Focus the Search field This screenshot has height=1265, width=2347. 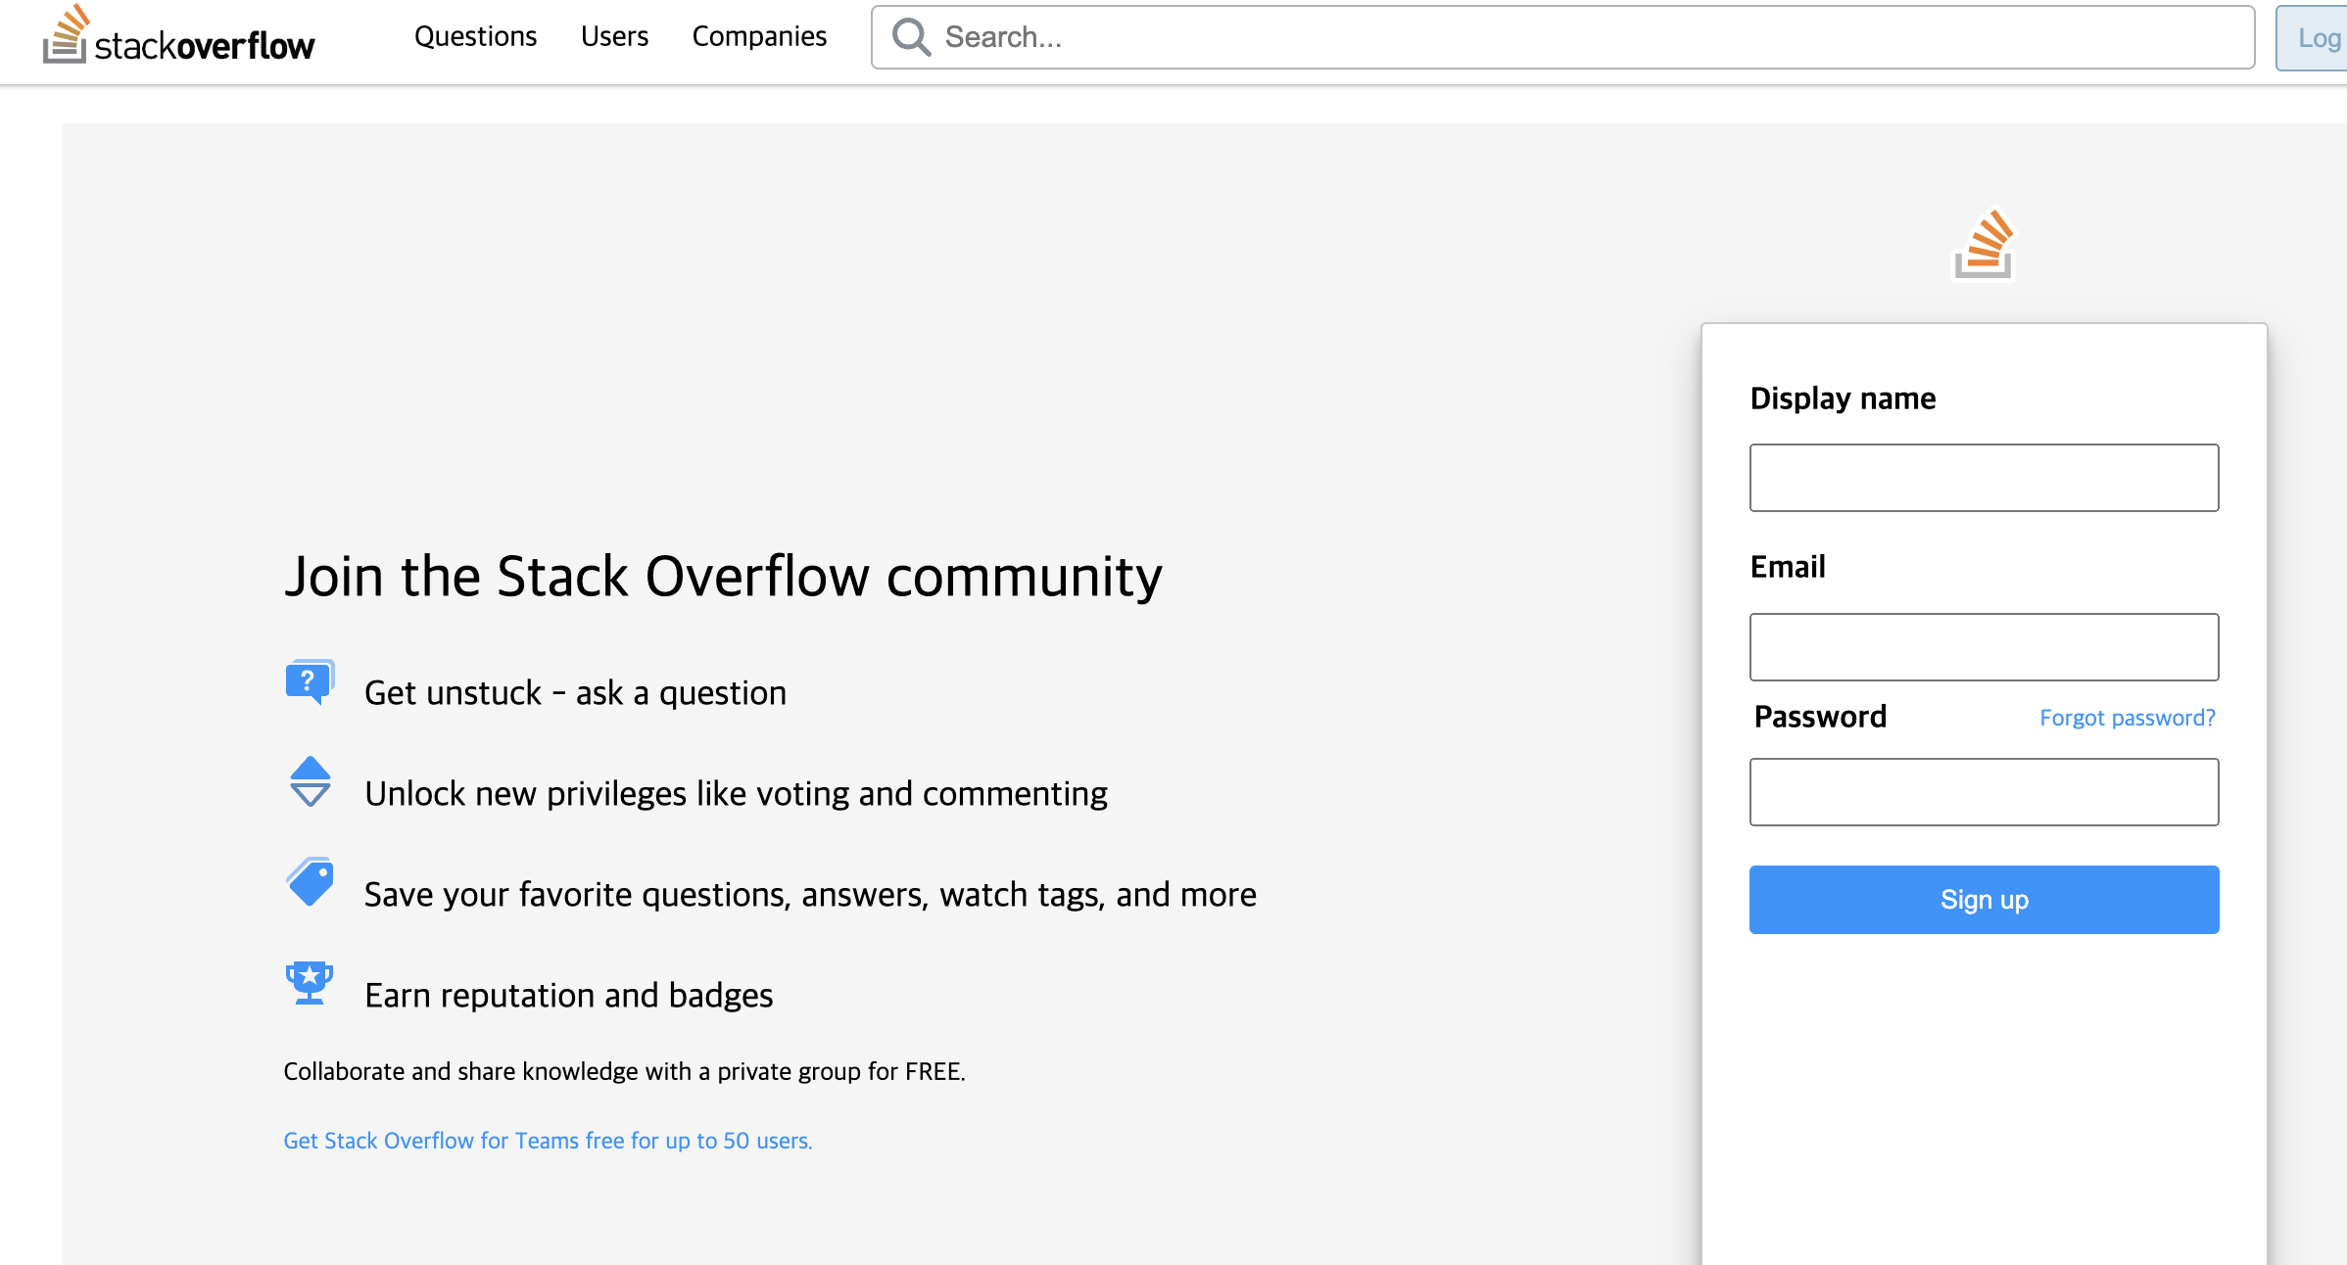pos(1562,37)
